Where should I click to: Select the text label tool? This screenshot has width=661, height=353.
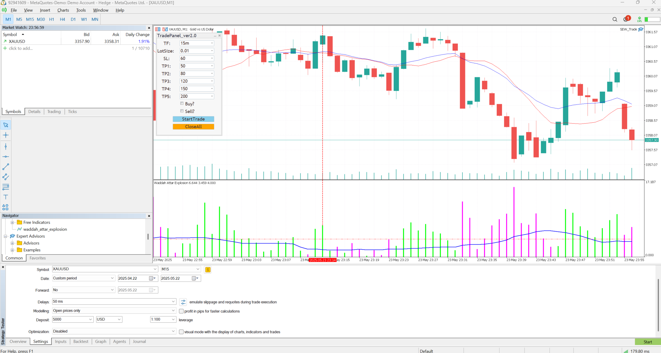tap(6, 197)
